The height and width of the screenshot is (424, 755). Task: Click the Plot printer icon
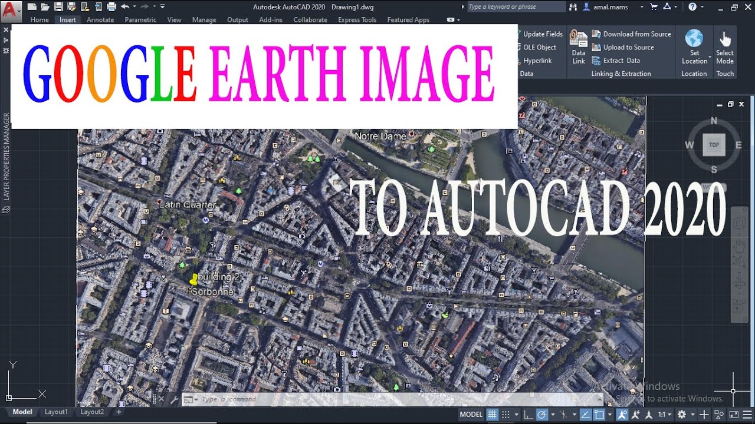click(111, 7)
